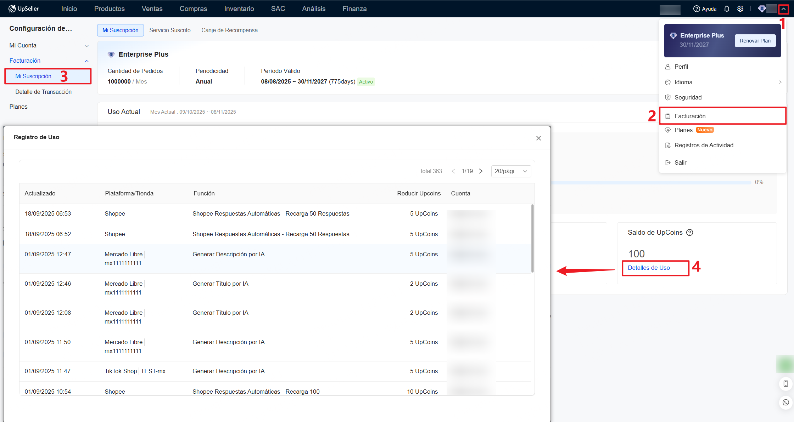Click the UpSeller logo
The width and height of the screenshot is (794, 422).
click(23, 8)
